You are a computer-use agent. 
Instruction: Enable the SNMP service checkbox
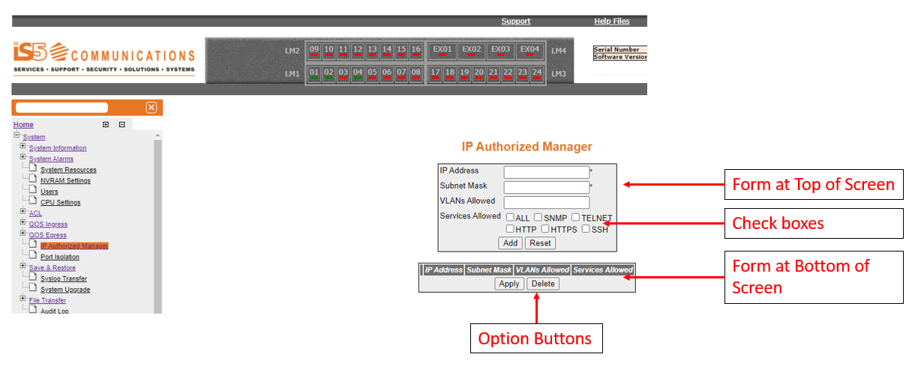[538, 217]
